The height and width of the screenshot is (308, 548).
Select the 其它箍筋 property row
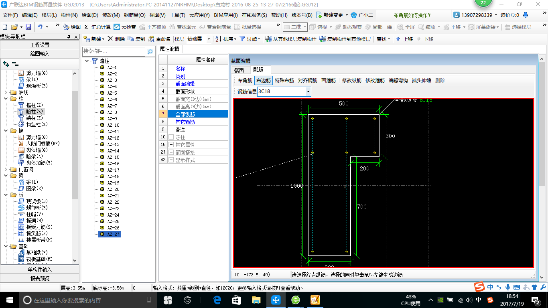193,122
